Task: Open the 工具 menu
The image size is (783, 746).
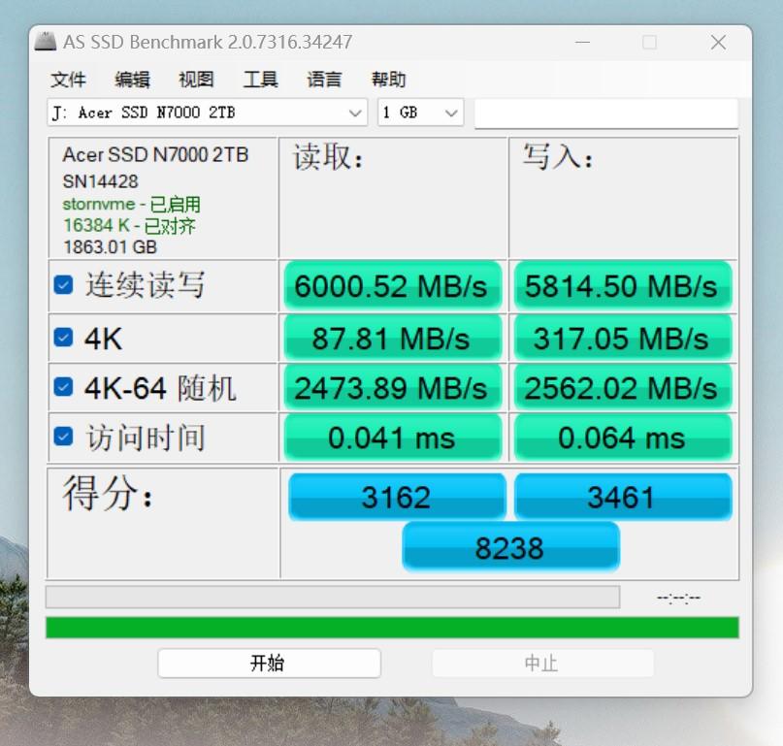Action: (260, 80)
